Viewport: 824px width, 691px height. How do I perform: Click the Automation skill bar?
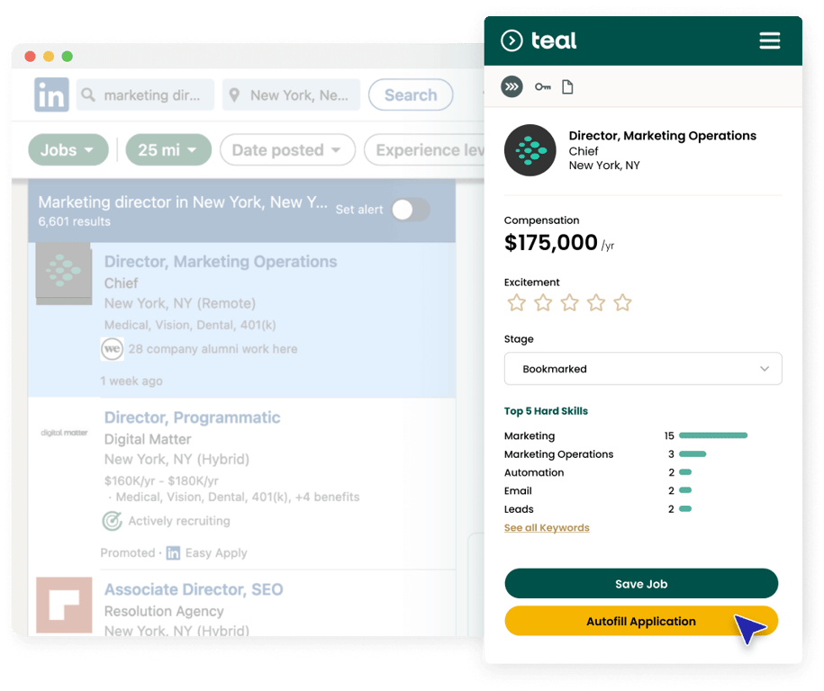[x=685, y=472]
